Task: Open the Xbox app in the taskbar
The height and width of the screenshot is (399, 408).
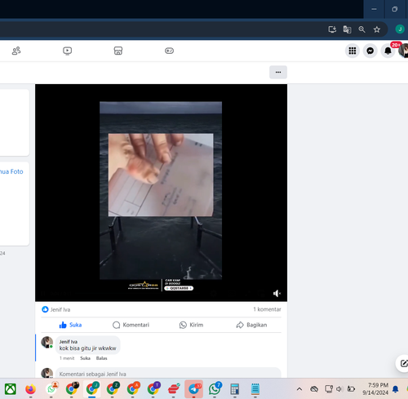Action: 11,389
